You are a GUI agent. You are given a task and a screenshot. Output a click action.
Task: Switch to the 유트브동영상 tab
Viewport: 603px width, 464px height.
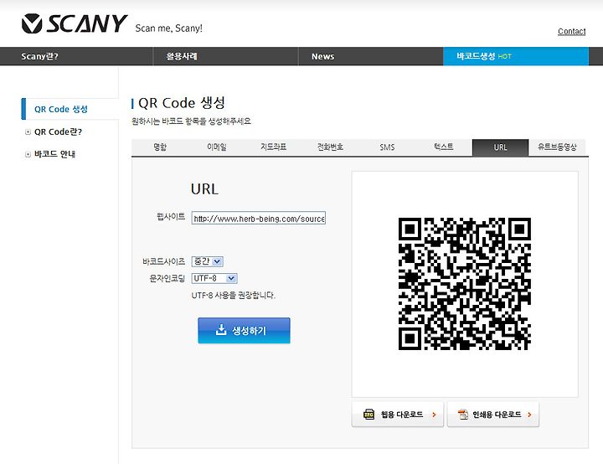(557, 147)
